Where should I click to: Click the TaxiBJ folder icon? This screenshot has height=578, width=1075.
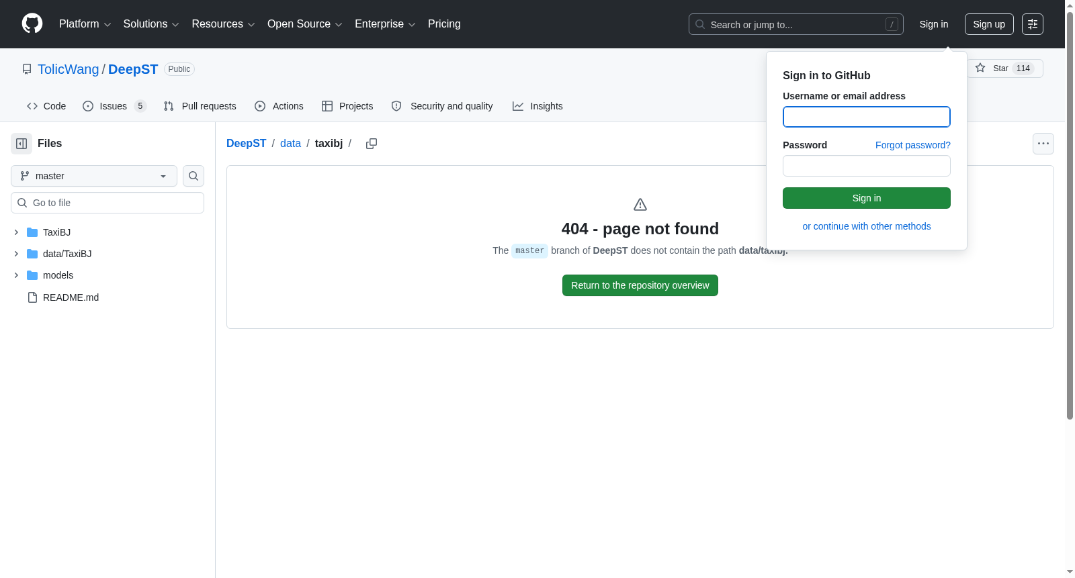(x=32, y=232)
